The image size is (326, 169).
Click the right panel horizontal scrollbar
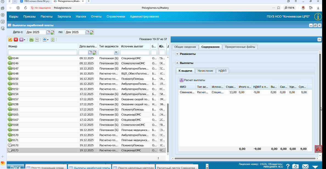click(245, 158)
